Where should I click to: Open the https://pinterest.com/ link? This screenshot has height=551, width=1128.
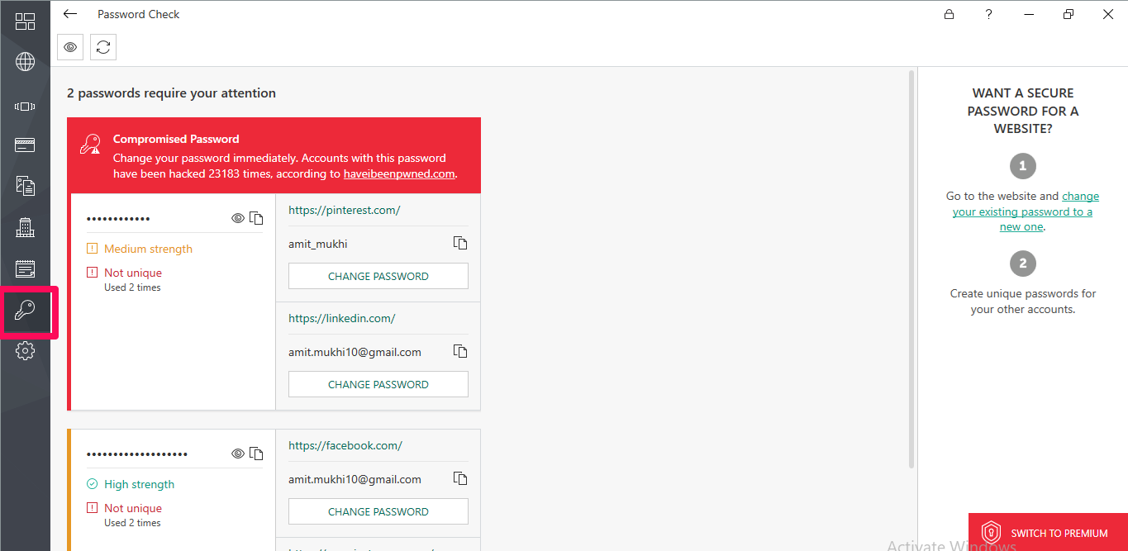click(x=344, y=210)
